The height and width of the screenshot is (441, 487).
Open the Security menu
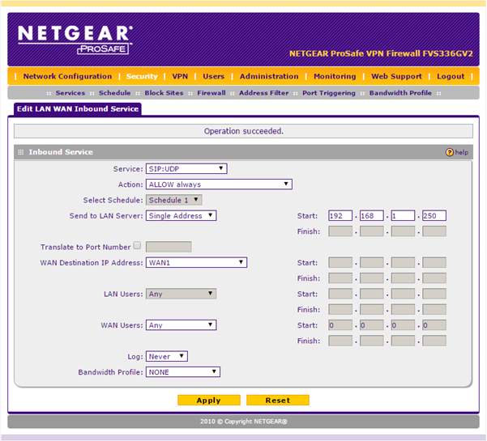[142, 76]
